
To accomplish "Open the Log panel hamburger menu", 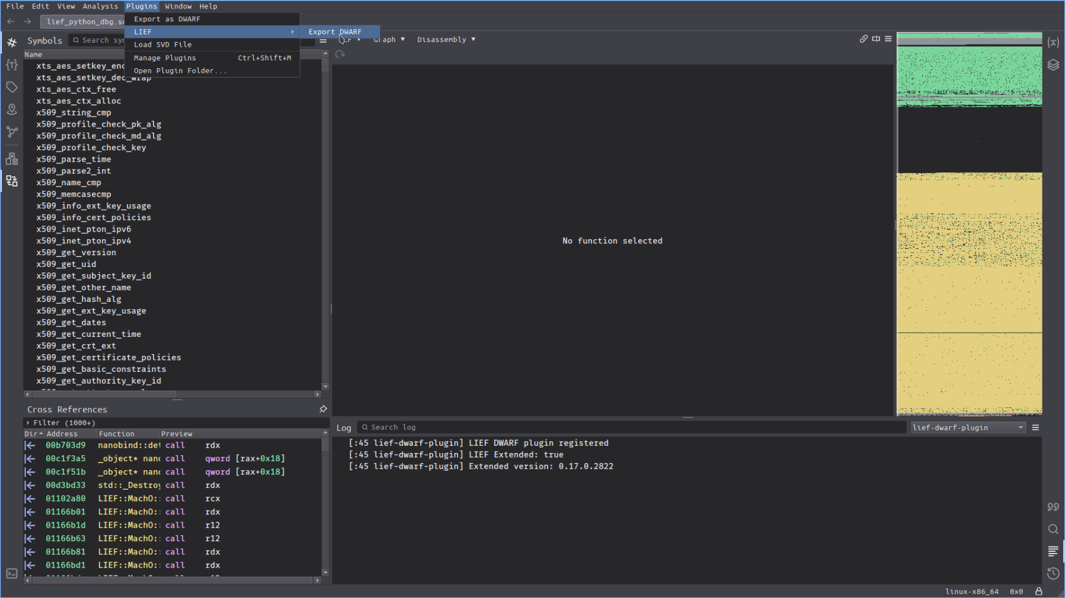I will click(1036, 427).
